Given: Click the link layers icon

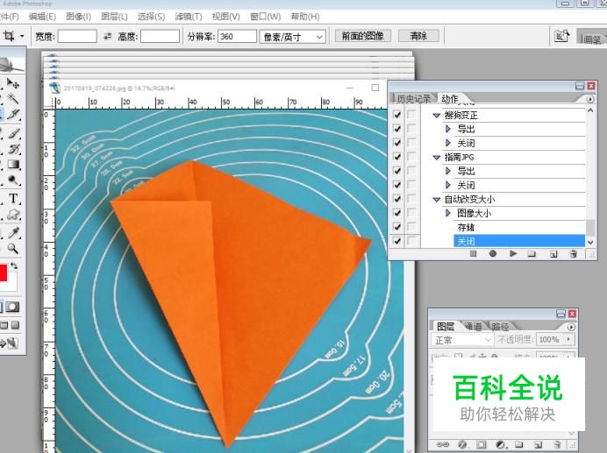Looking at the screenshot, I should click(442, 444).
